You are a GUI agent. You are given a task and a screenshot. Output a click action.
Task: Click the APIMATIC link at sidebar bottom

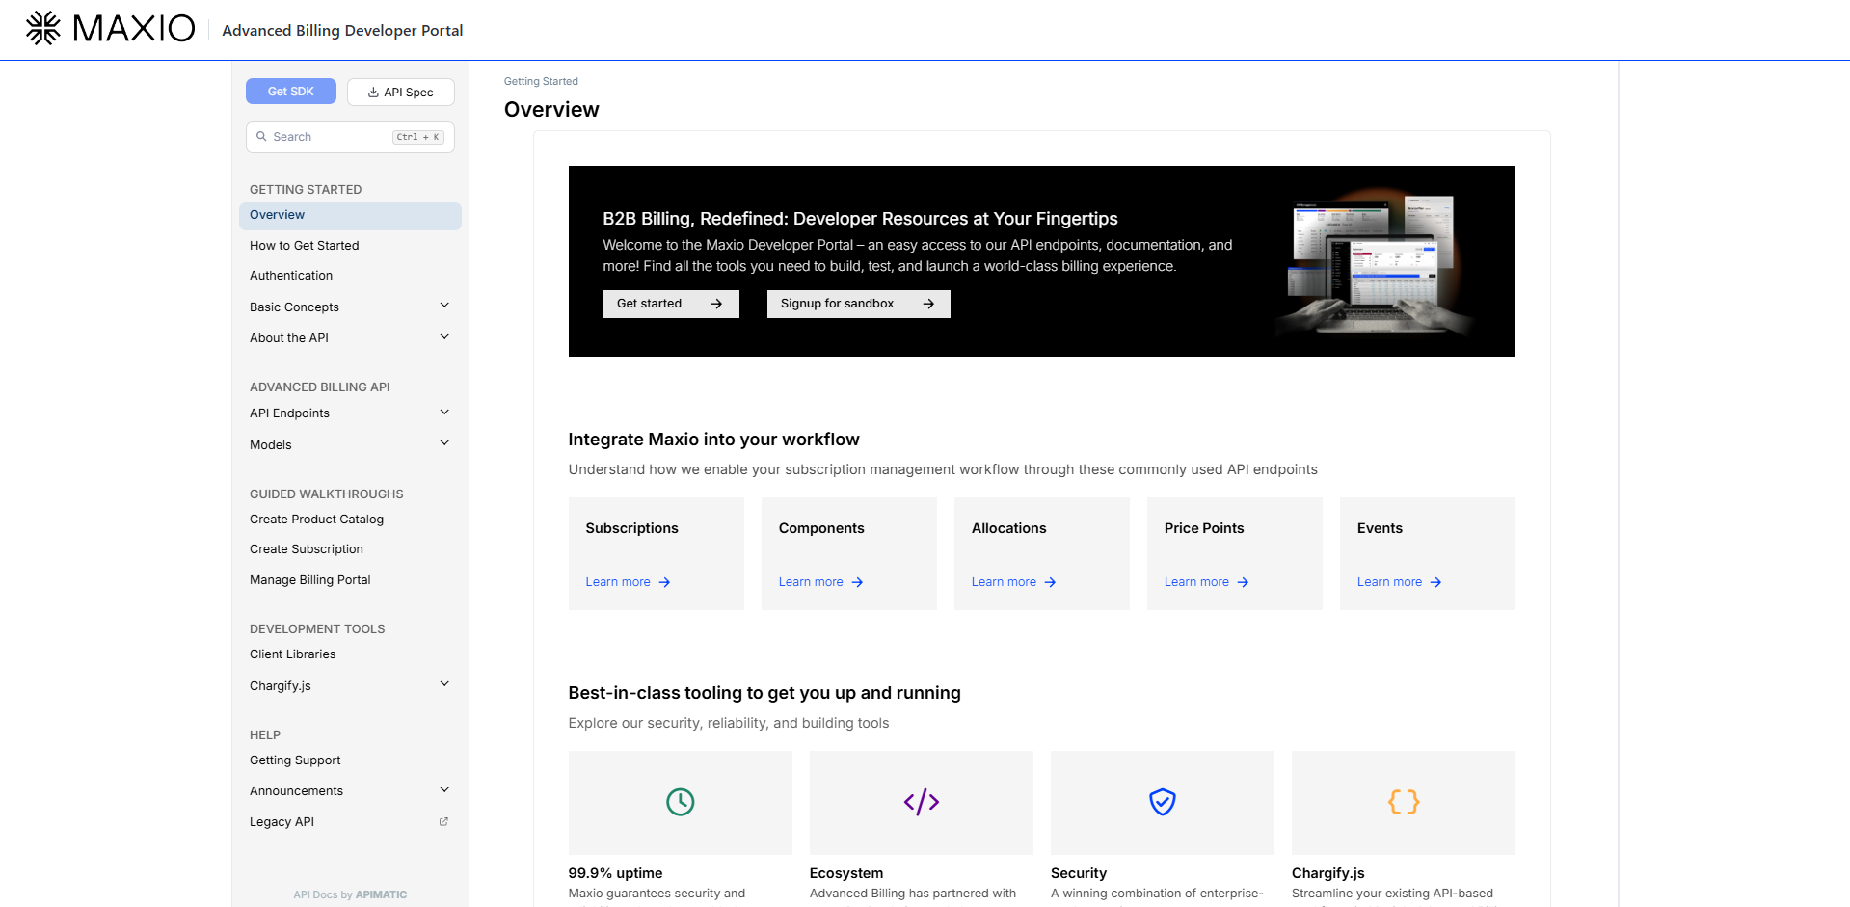pos(381,894)
